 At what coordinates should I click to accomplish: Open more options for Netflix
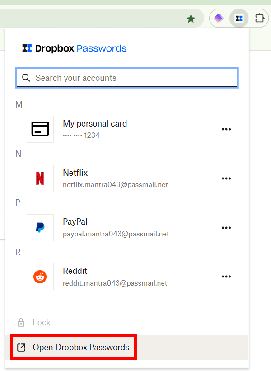(226, 178)
